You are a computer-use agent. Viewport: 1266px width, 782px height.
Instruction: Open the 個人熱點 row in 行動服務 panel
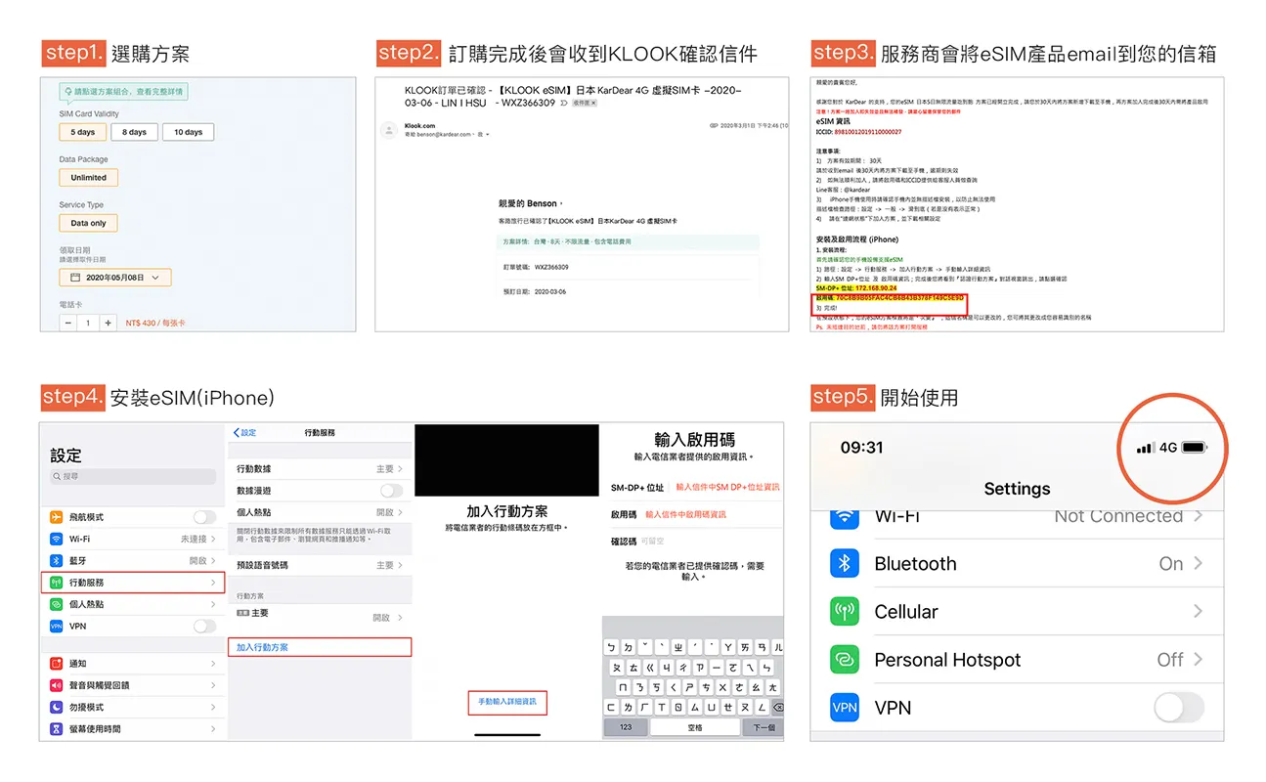click(320, 512)
